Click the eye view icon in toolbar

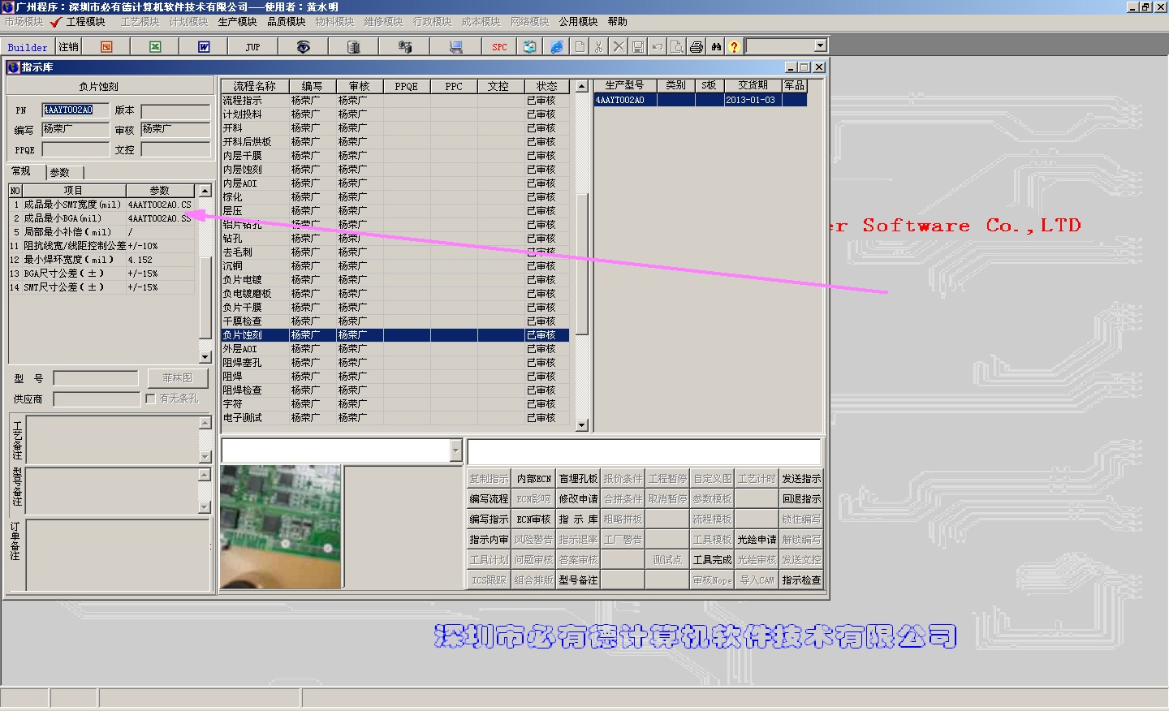[x=303, y=47]
